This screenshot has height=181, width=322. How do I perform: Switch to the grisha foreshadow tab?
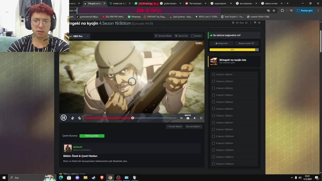(x=170, y=4)
